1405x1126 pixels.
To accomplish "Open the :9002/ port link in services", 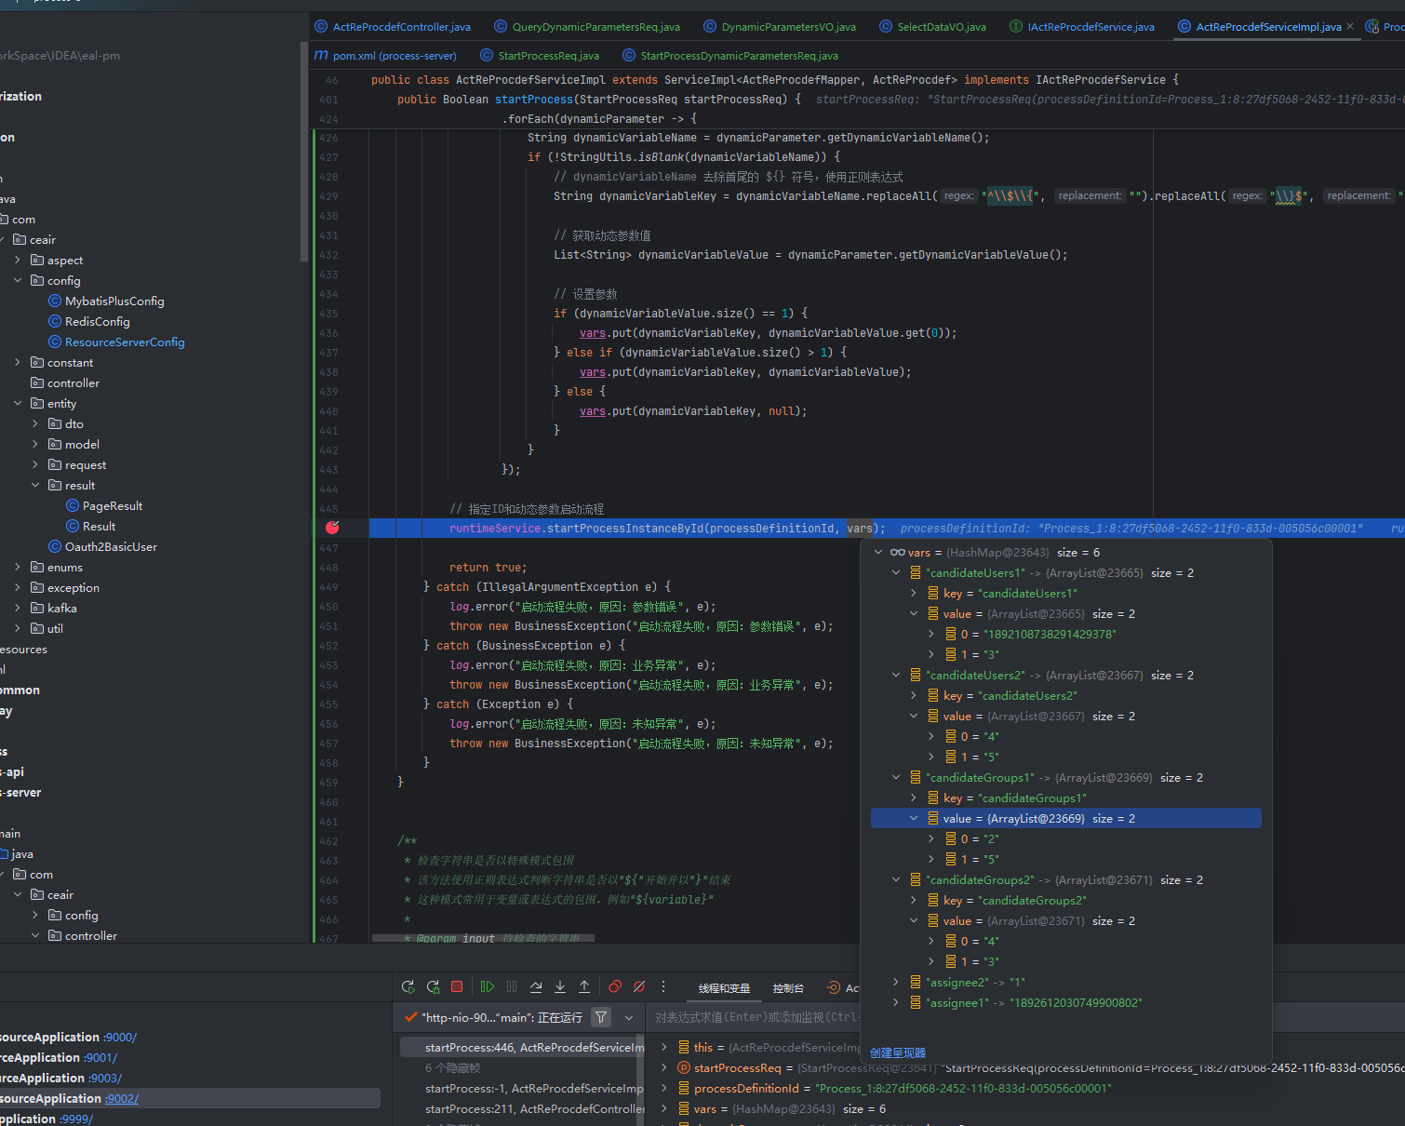I will coord(122,1098).
